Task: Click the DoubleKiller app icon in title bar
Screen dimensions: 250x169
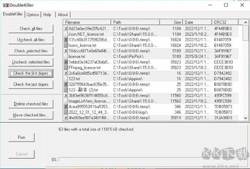Action: (x=5, y=5)
